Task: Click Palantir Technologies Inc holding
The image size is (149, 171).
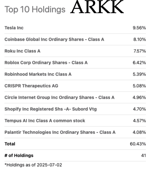Action: 60,132
